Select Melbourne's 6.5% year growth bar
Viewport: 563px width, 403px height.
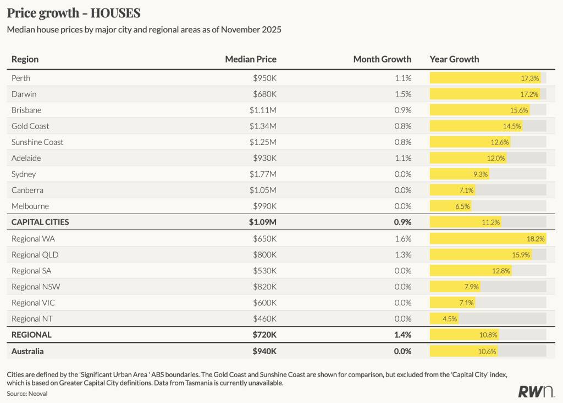450,206
